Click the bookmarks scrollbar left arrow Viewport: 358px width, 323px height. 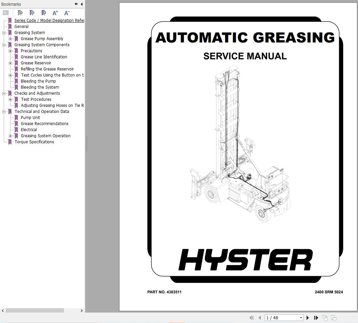(3, 311)
